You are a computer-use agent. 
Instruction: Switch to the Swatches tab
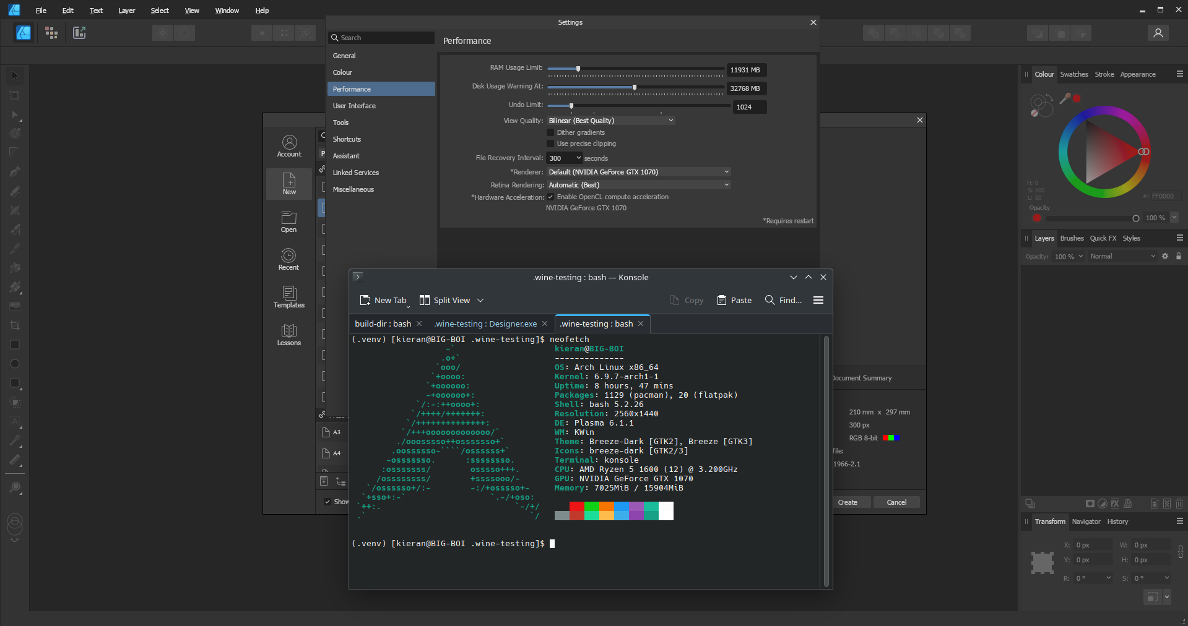[x=1073, y=74]
